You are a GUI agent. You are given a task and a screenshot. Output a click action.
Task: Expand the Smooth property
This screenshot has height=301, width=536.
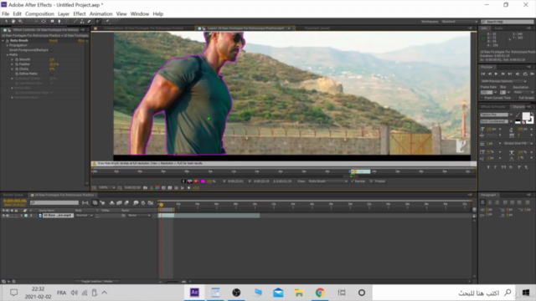[13, 59]
